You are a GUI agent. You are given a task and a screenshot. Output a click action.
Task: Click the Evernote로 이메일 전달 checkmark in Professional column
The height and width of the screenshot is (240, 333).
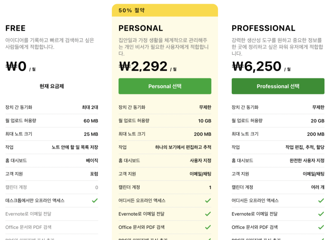[x=321, y=214]
